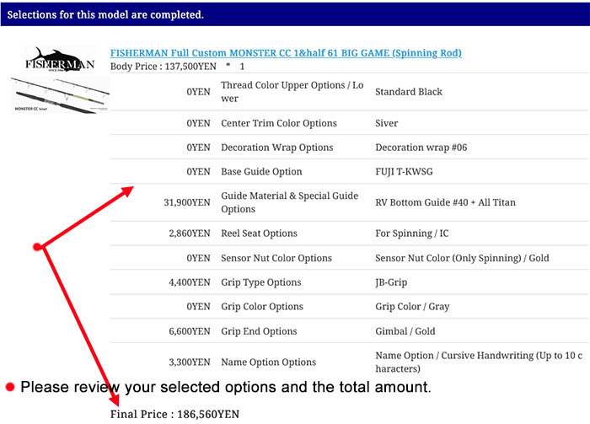Click the 'Selections for this model are completed.' banner
Image resolution: width=590 pixels, height=424 pixels.
pyautogui.click(x=295, y=14)
